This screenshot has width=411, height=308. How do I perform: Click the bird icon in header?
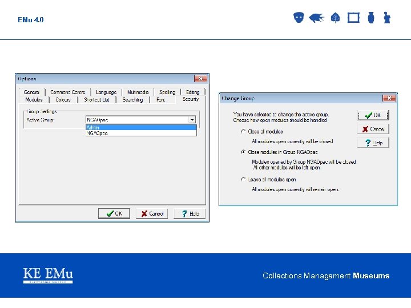pos(316,18)
